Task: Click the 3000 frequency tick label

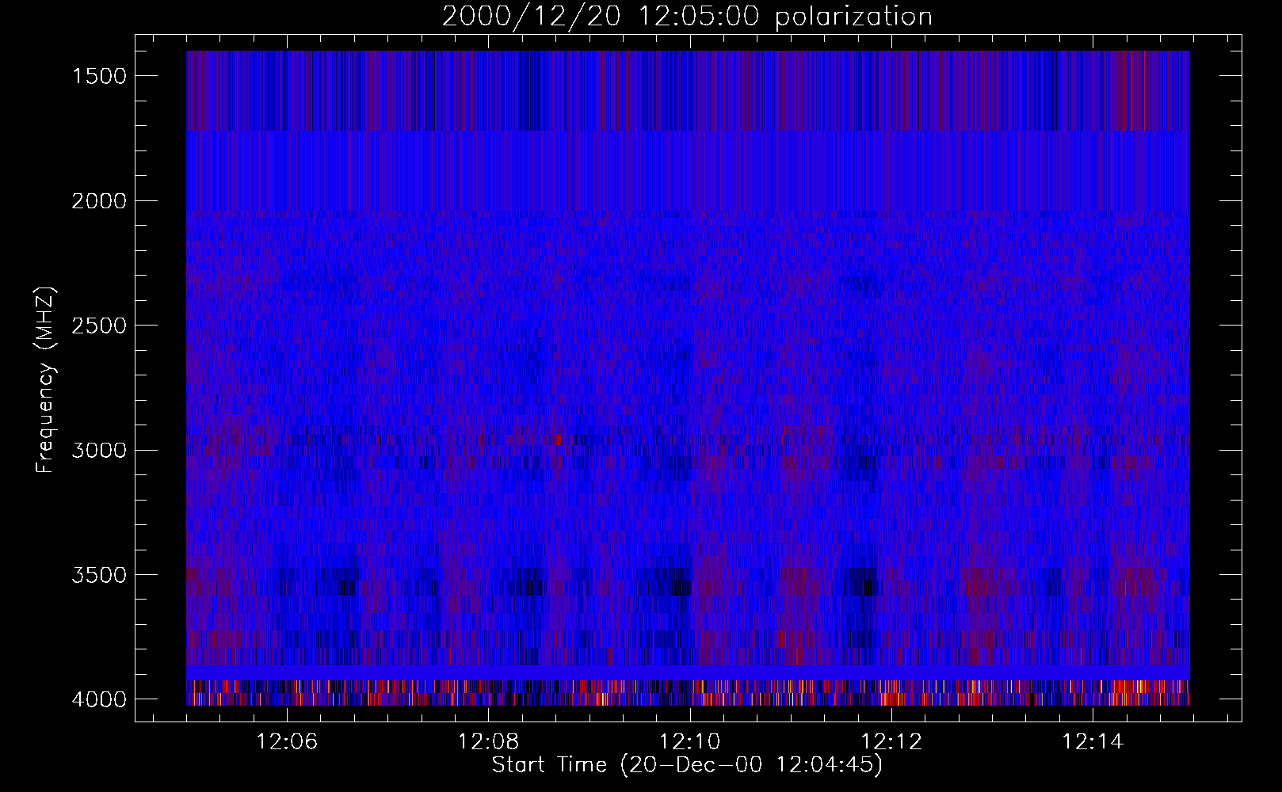Action: point(99,451)
